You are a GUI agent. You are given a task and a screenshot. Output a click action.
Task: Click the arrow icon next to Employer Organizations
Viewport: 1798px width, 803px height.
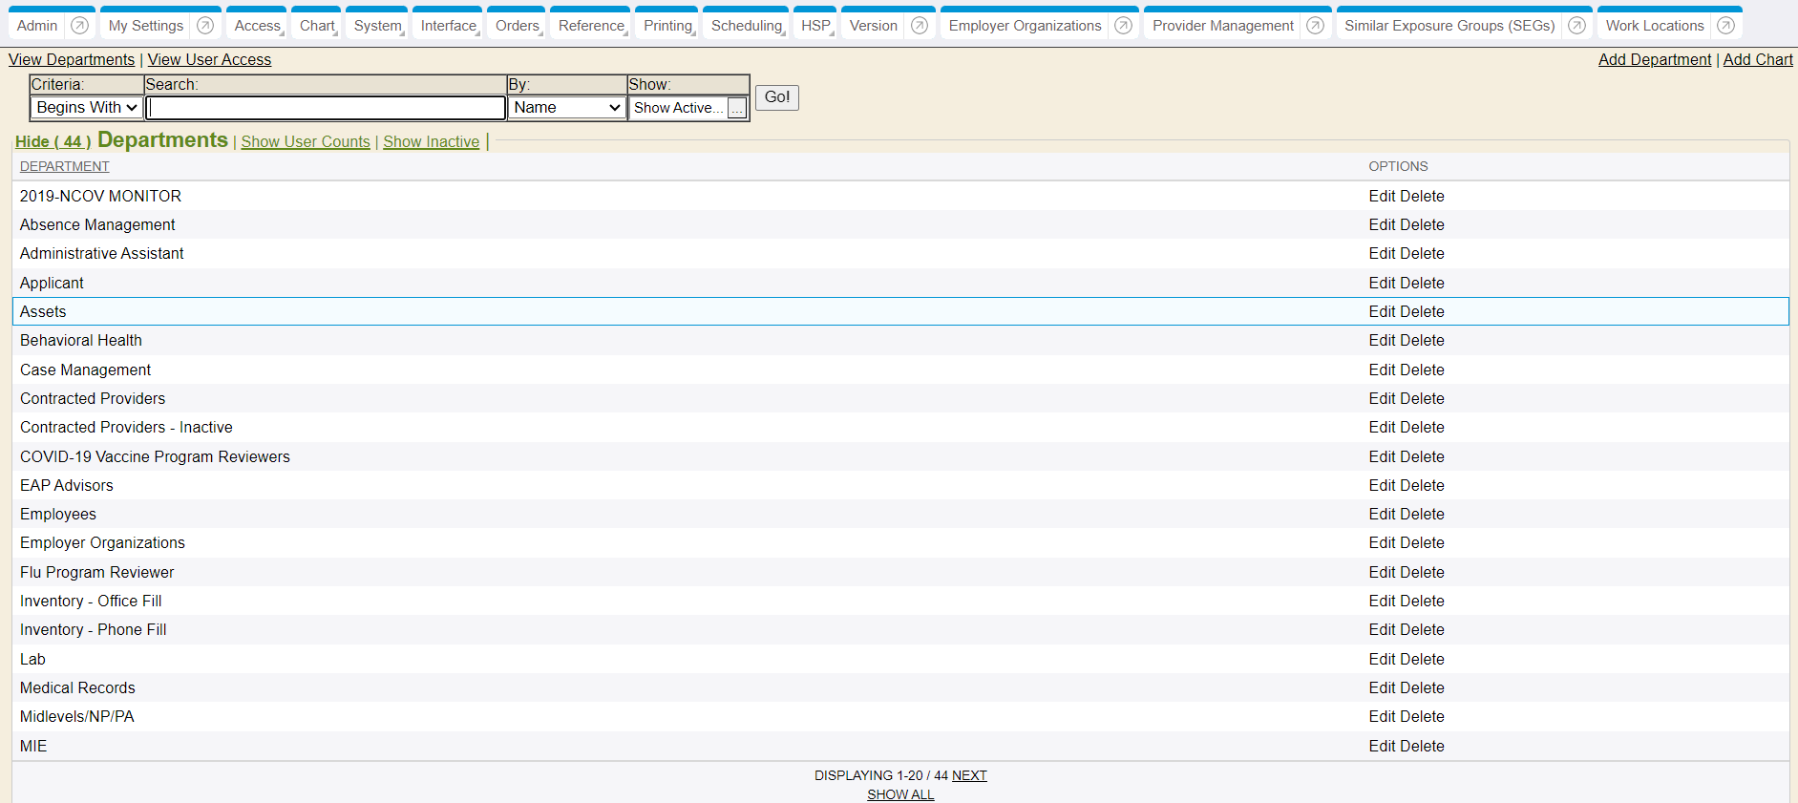(1124, 26)
